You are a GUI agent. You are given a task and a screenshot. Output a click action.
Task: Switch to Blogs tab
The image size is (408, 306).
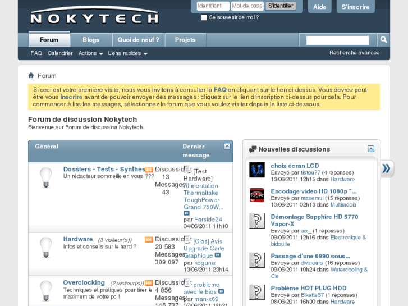click(91, 40)
